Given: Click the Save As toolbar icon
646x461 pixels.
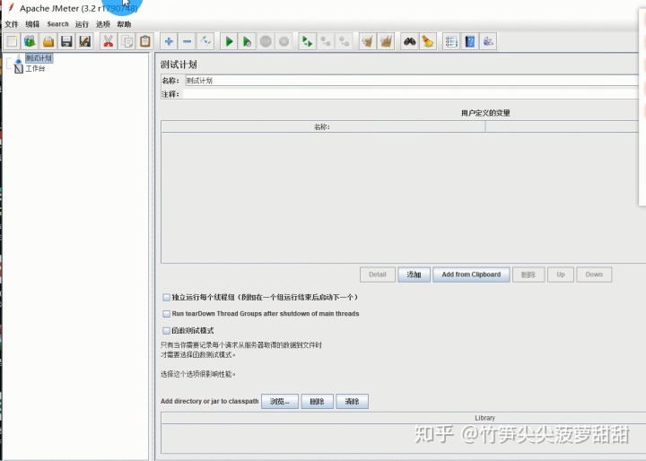Looking at the screenshot, I should tap(84, 41).
